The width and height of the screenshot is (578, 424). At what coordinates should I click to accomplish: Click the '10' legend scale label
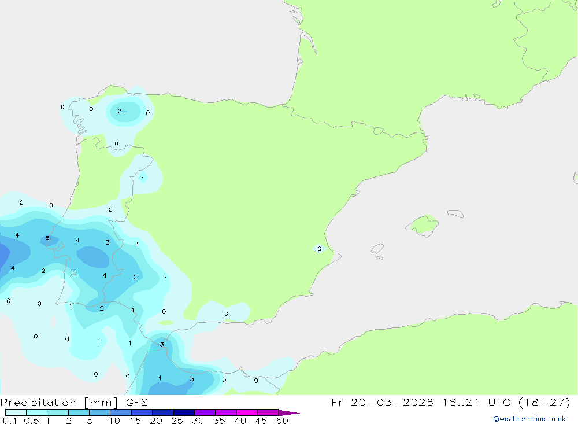114,421
